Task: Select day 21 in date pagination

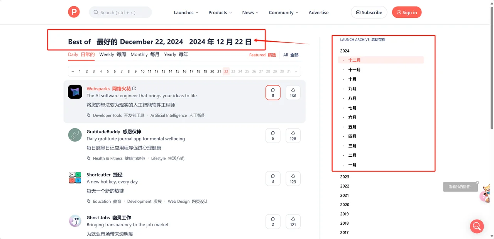Action: pyautogui.click(x=219, y=71)
